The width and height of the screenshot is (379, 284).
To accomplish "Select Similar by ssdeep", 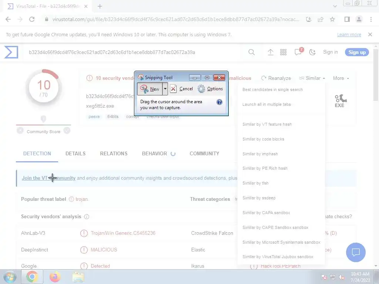I will point(259,198).
